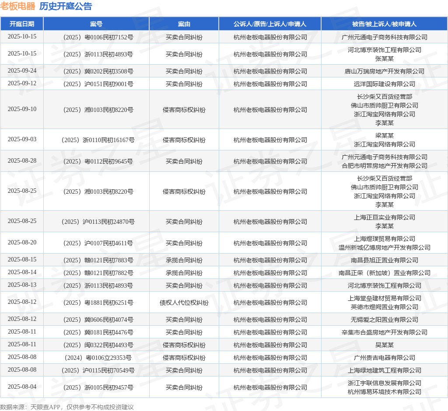Click the 债权人代位权纠纷 case cause
This screenshot has width=448, height=411.
[184, 303]
